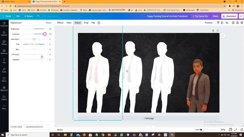This screenshot has width=244, height=137.
Task: Open the Text sidebar panel
Action: 4,61
